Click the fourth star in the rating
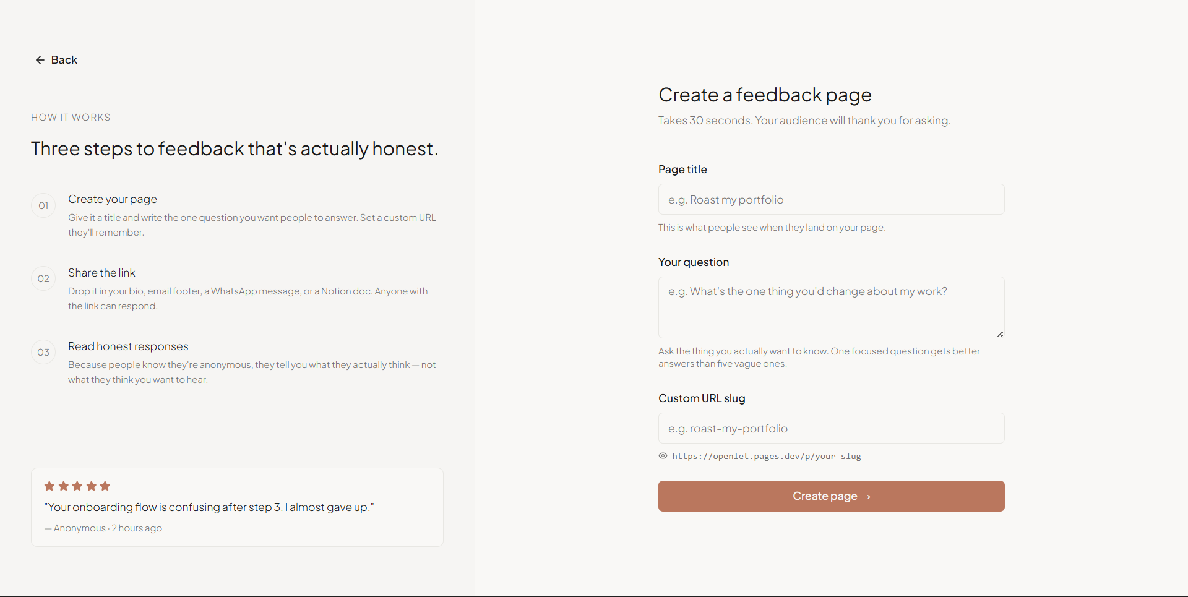The width and height of the screenshot is (1188, 597). point(91,486)
